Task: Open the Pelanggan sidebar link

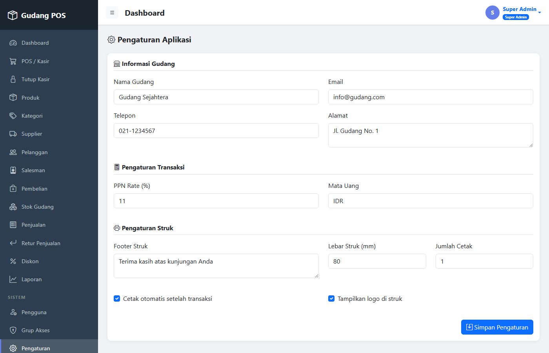Action: click(x=49, y=152)
